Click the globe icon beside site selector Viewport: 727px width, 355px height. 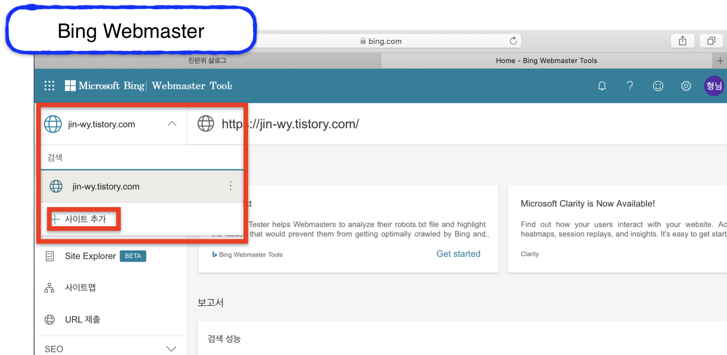click(x=53, y=124)
